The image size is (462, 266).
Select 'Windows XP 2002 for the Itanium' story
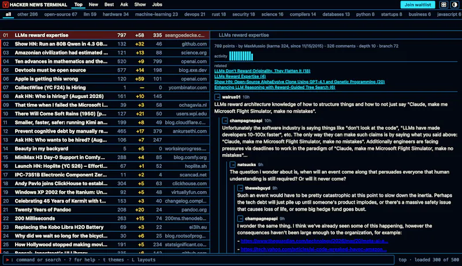pyautogui.click(x=106, y=192)
